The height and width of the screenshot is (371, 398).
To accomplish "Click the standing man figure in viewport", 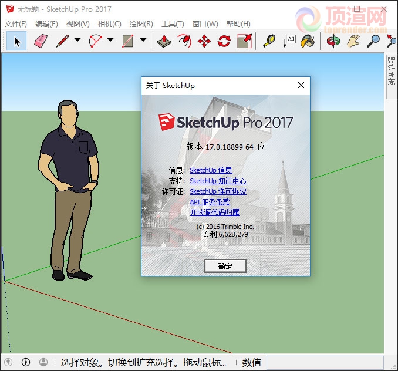I will (x=69, y=190).
